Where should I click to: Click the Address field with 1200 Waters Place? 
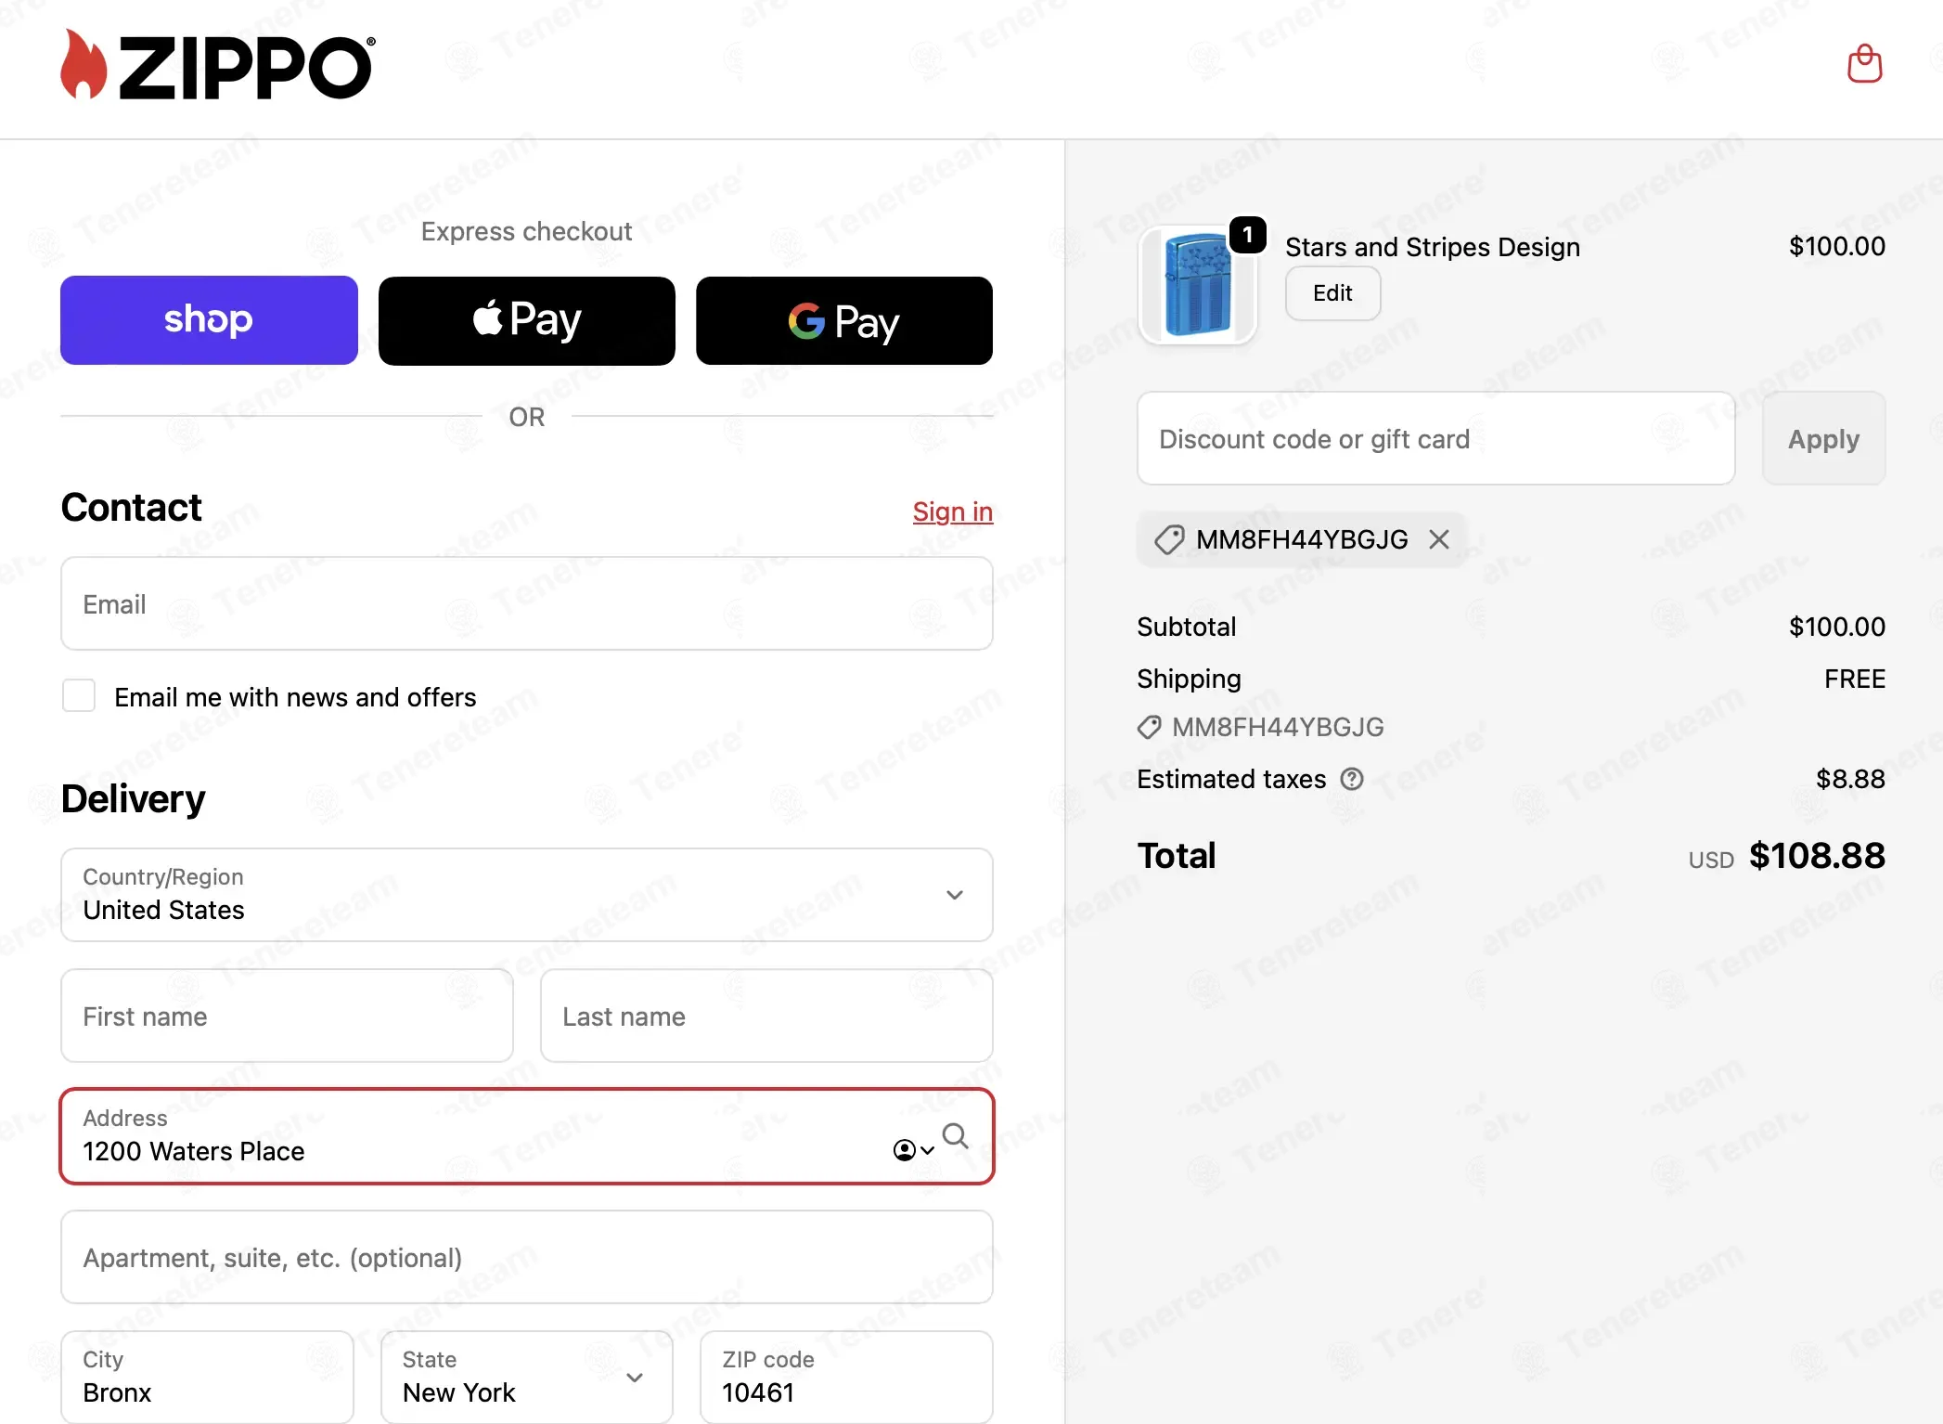pos(527,1136)
